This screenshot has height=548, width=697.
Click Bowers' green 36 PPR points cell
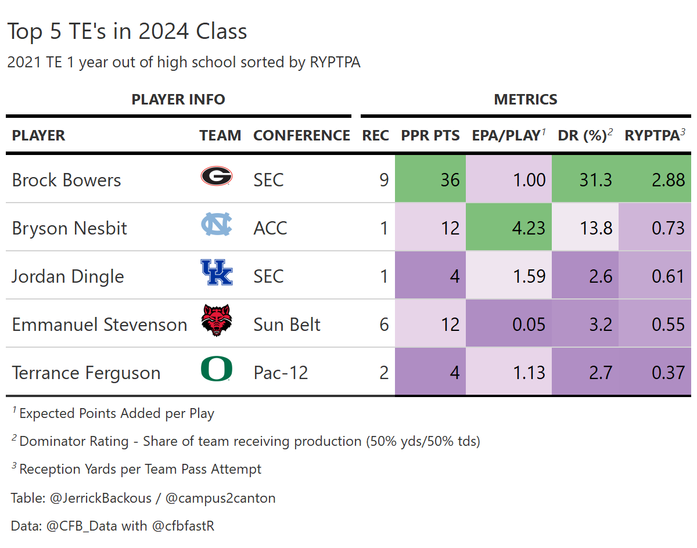tap(430, 179)
